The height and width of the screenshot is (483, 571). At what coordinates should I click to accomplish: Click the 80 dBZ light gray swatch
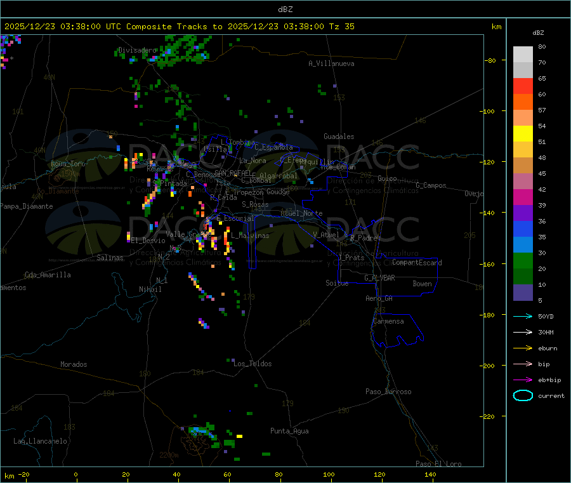point(523,55)
